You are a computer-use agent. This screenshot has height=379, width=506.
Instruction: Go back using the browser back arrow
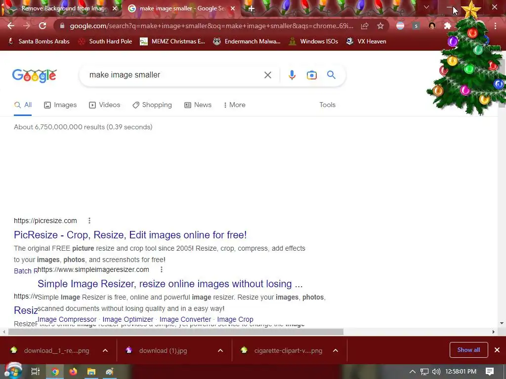11,26
